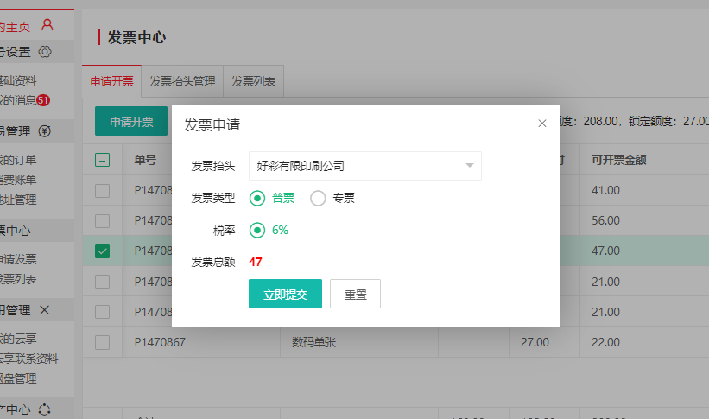Select the 专票 invoice type
This screenshot has height=419, width=709.
tap(318, 199)
